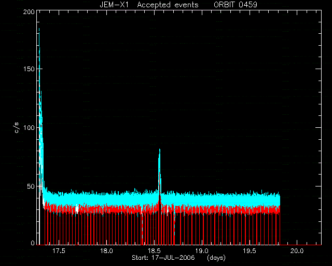The height and width of the screenshot is (266, 332).
Task: Click the (days) unit label under the x-axis
Action: pos(216,258)
